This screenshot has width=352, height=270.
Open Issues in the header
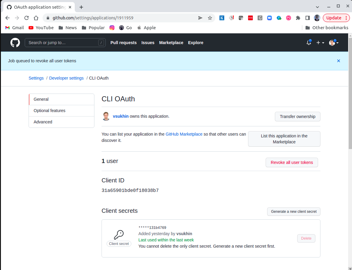click(x=148, y=43)
